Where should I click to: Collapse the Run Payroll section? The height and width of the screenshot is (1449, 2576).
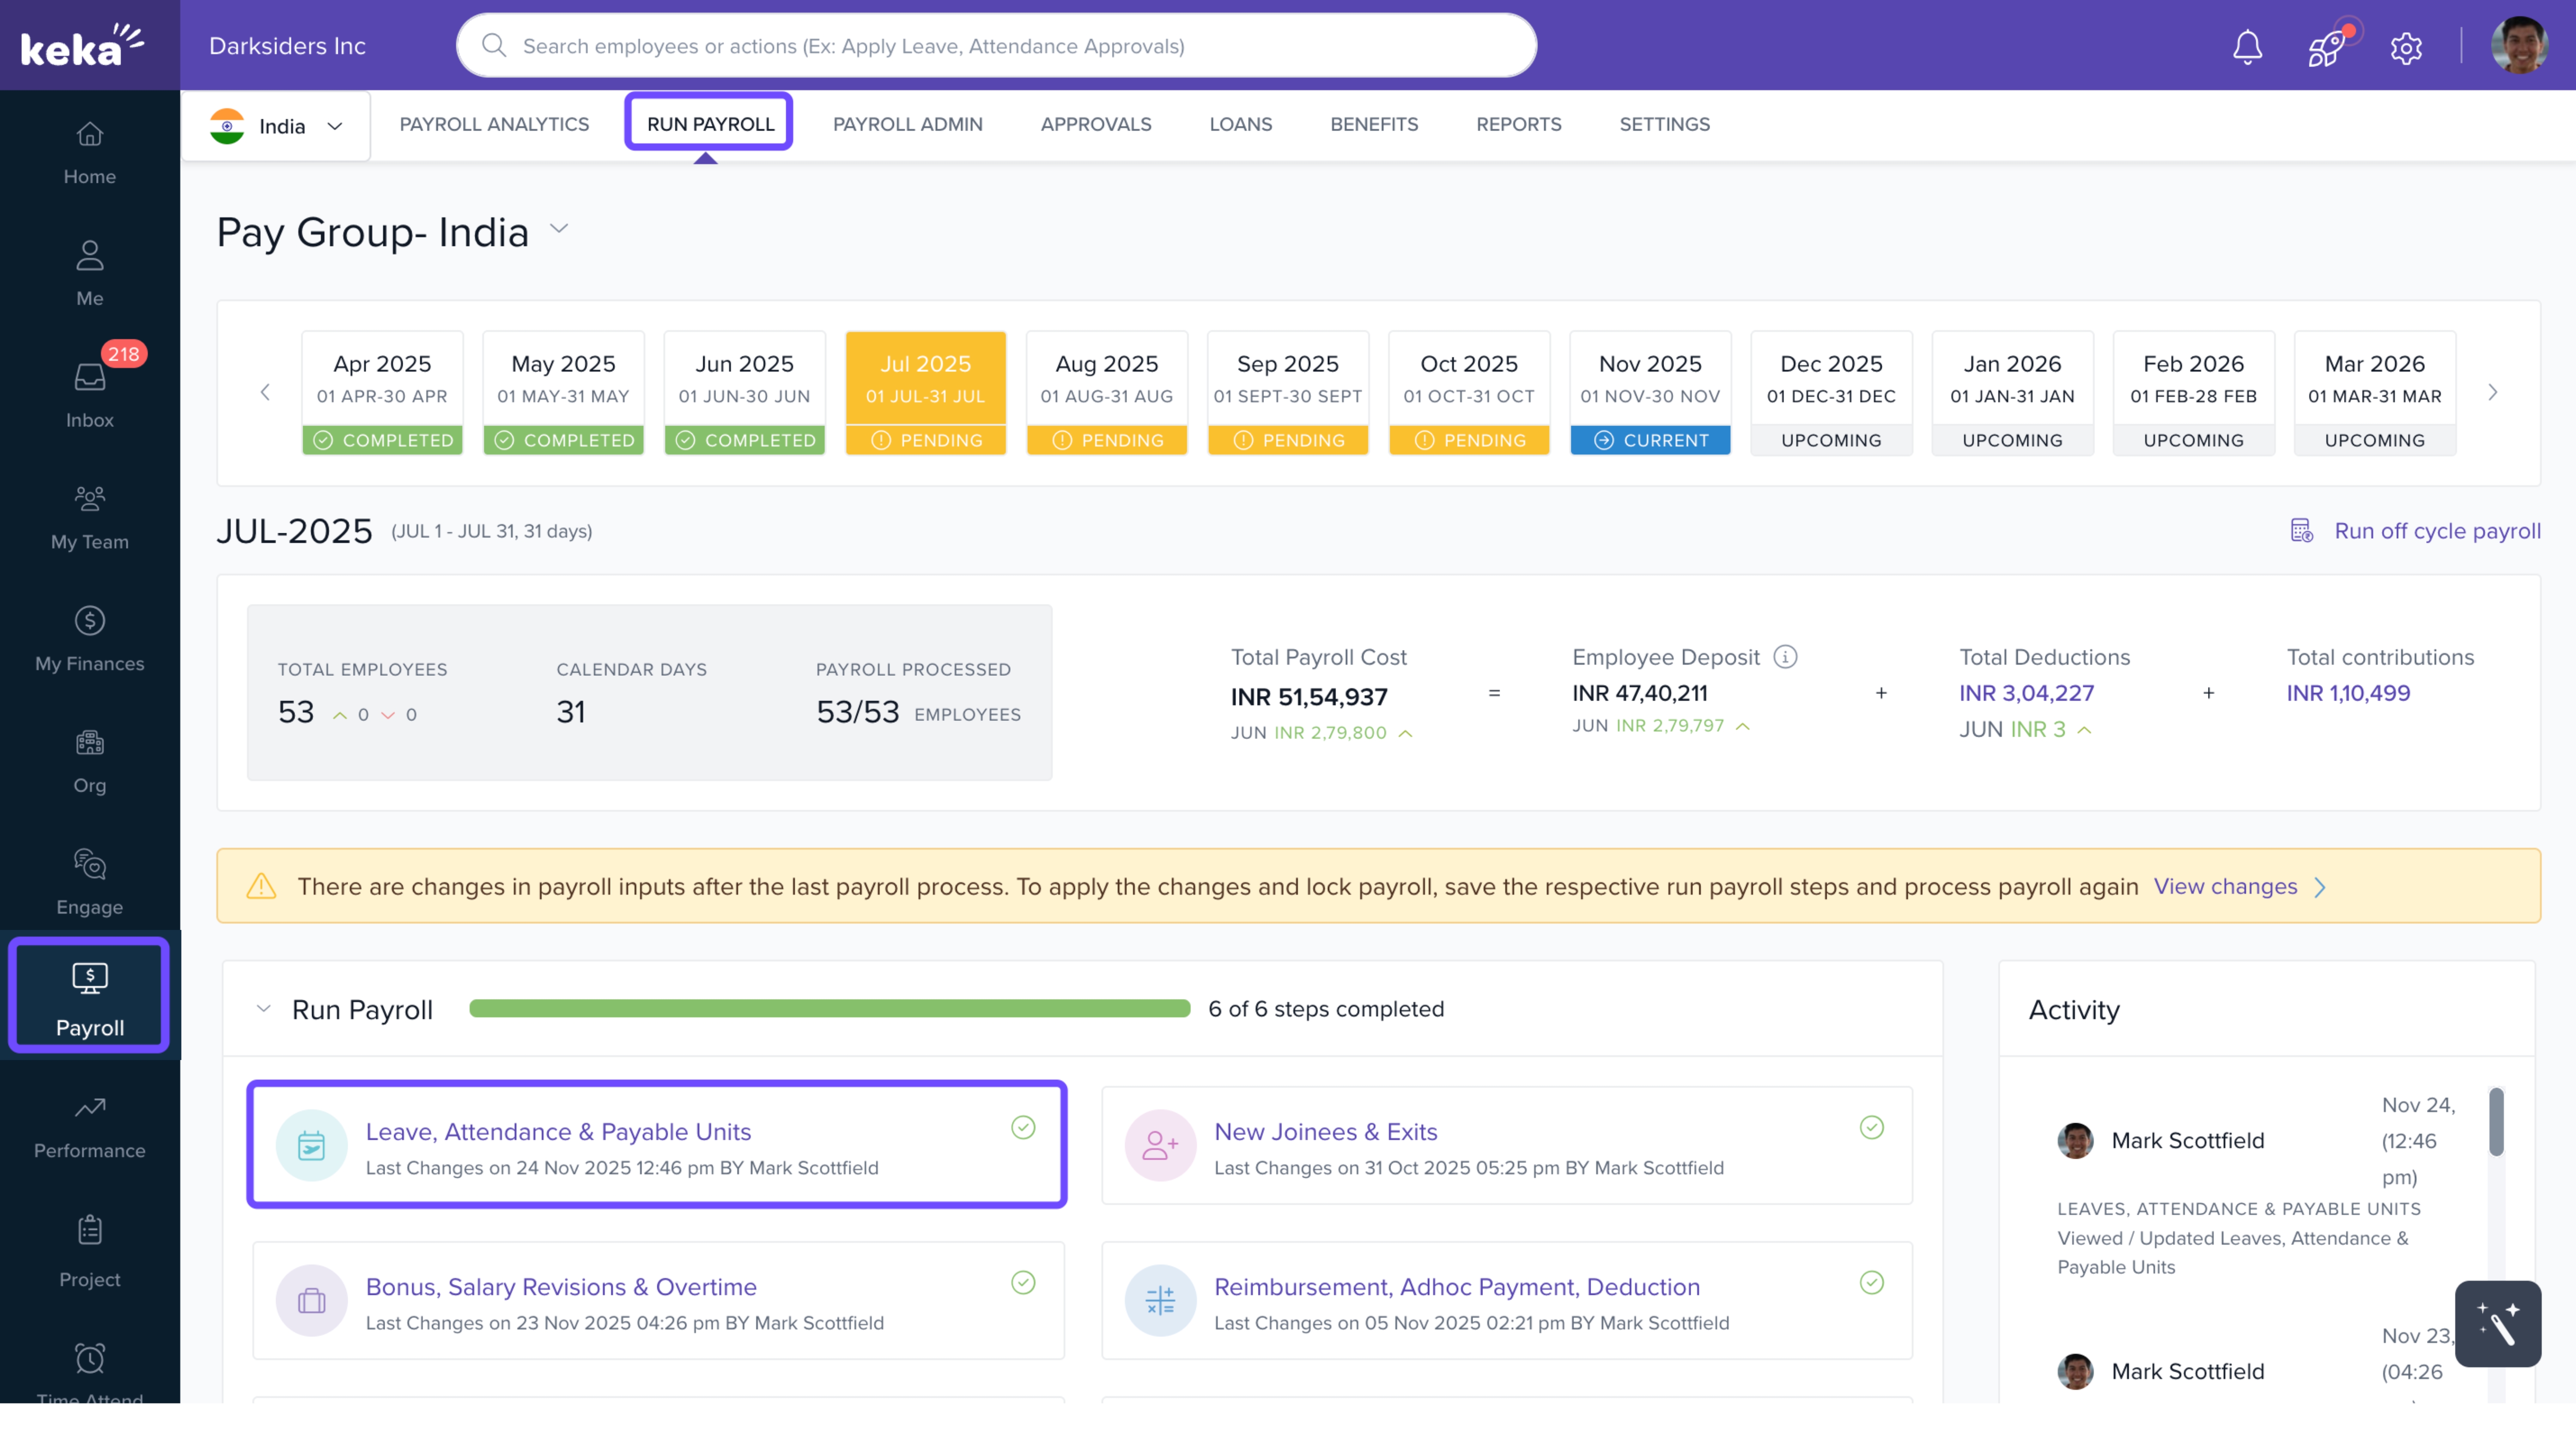pos(263,1008)
